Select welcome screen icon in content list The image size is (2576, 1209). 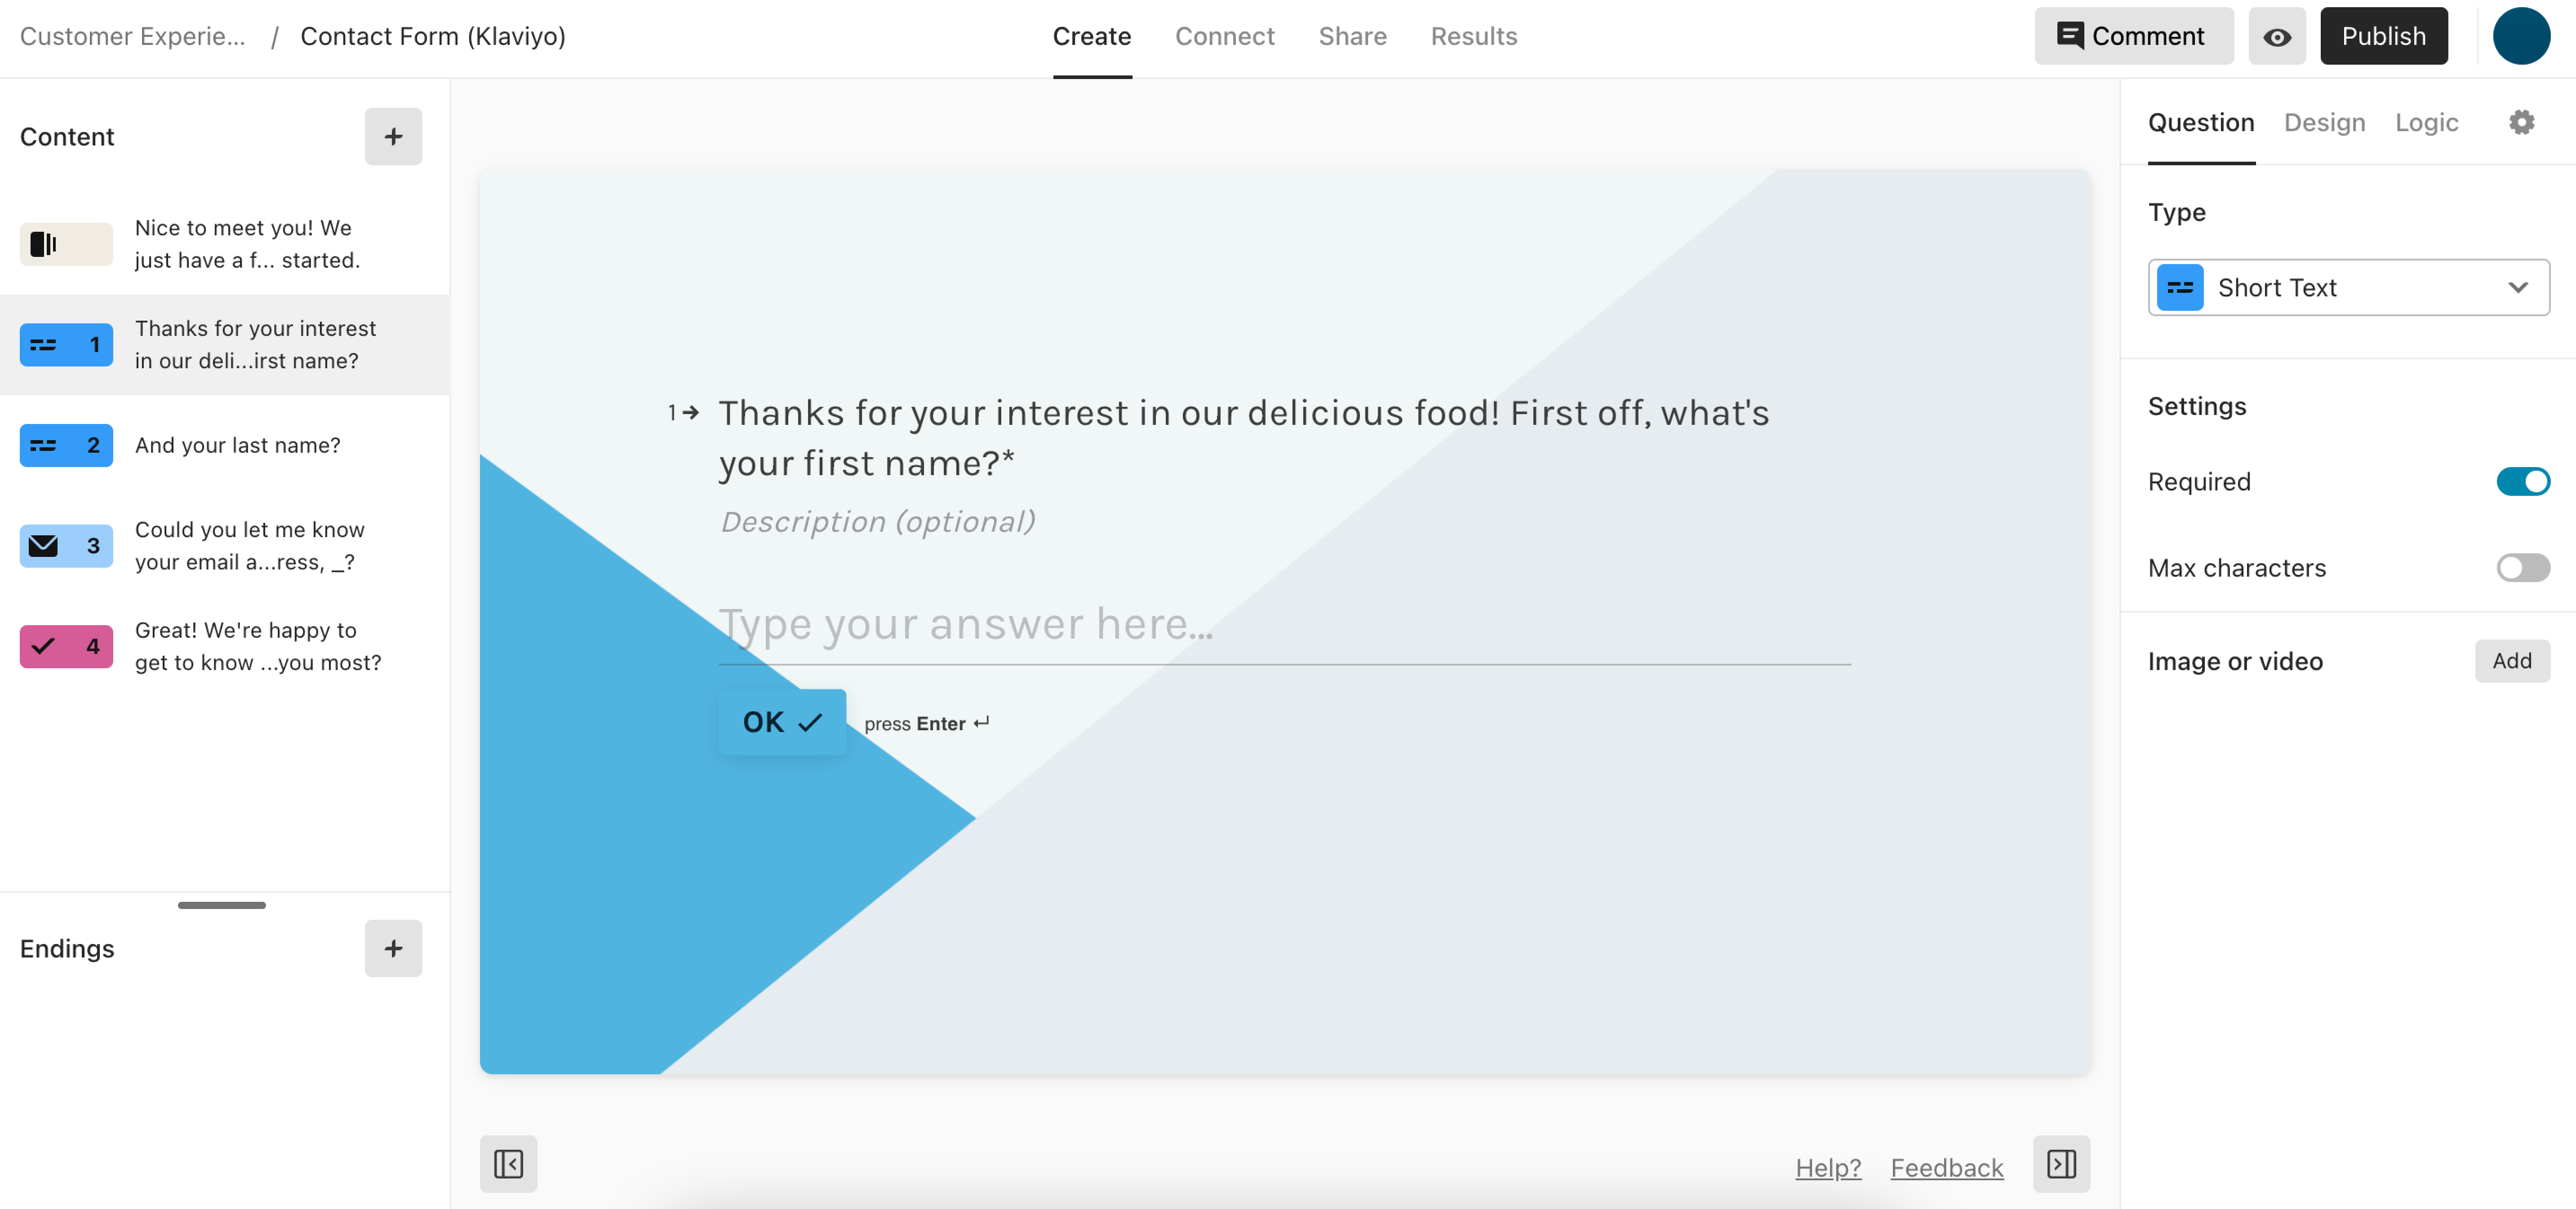coord(66,244)
